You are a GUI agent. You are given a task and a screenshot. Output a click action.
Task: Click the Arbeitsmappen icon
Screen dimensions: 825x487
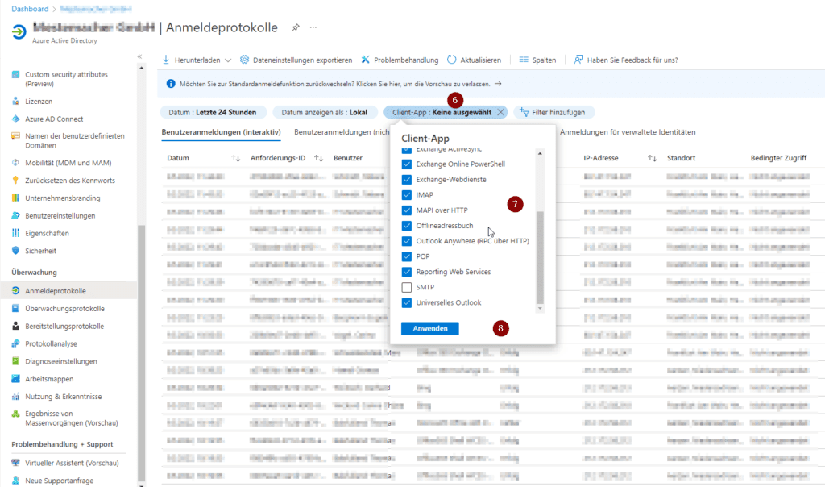tap(15, 378)
